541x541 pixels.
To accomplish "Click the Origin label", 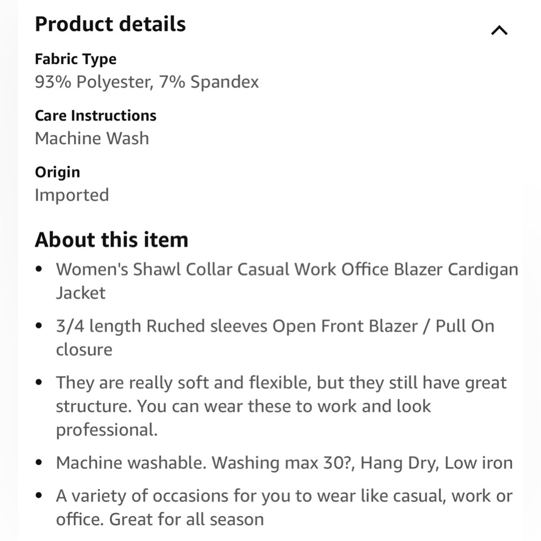I will pyautogui.click(x=57, y=172).
